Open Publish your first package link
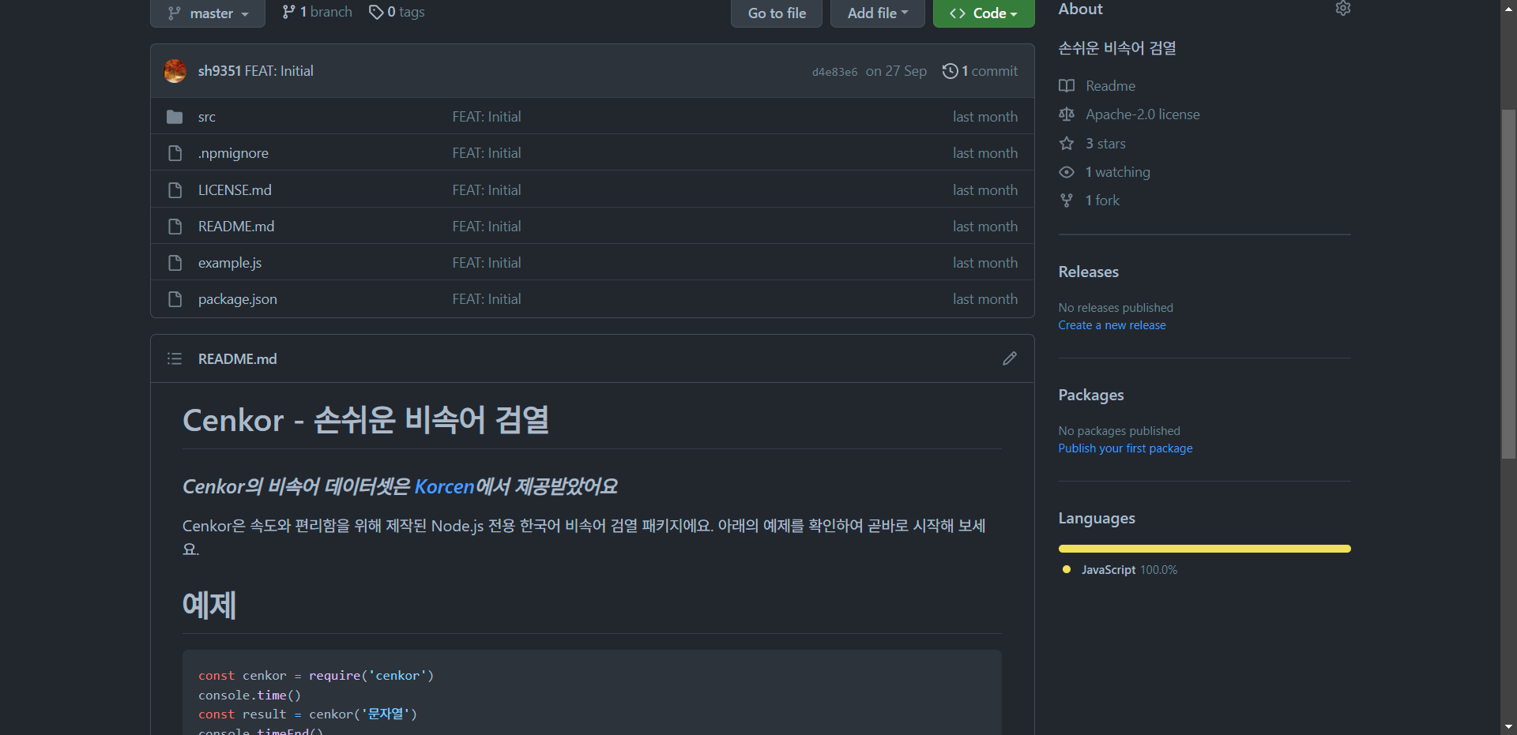 click(x=1125, y=448)
